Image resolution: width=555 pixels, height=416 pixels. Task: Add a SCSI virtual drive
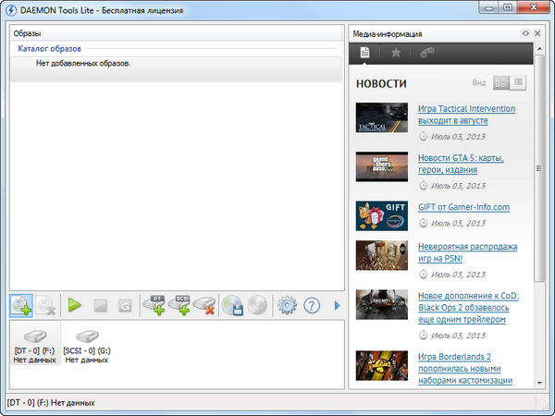(179, 305)
